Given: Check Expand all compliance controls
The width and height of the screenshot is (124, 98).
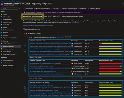Looking at the screenshot, I should click(x=24, y=29).
